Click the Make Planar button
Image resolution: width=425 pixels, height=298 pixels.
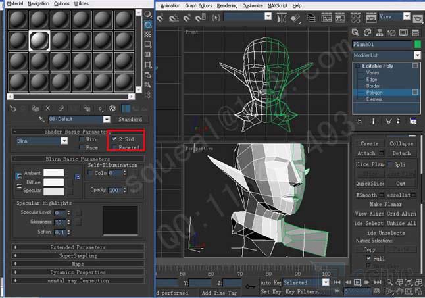tap(386, 204)
